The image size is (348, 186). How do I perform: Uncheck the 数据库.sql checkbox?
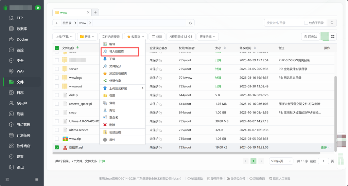[x=57, y=147]
